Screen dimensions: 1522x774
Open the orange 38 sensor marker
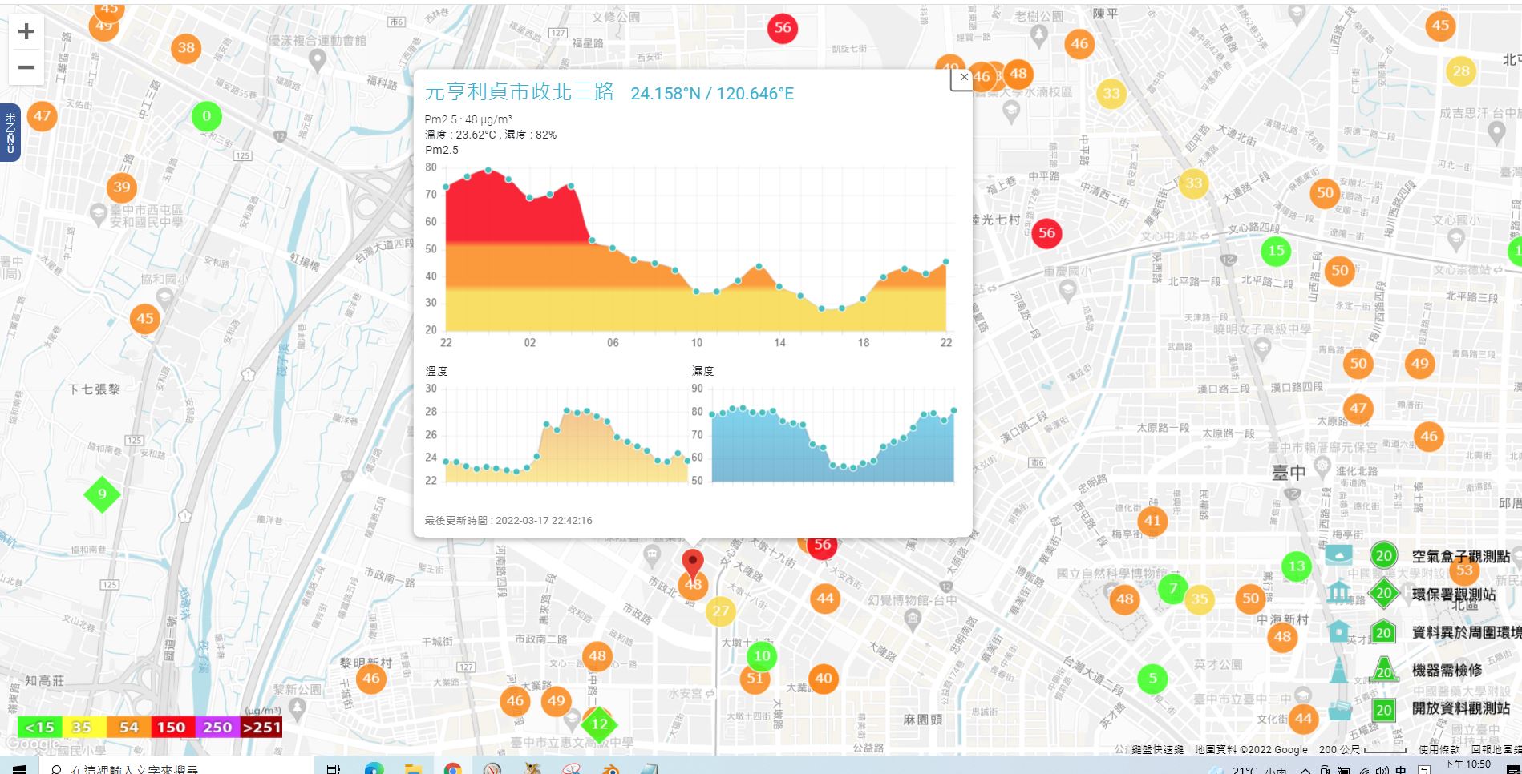click(186, 47)
